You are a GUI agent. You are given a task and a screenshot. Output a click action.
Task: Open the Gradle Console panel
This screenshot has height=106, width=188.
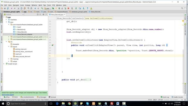tap(177, 97)
